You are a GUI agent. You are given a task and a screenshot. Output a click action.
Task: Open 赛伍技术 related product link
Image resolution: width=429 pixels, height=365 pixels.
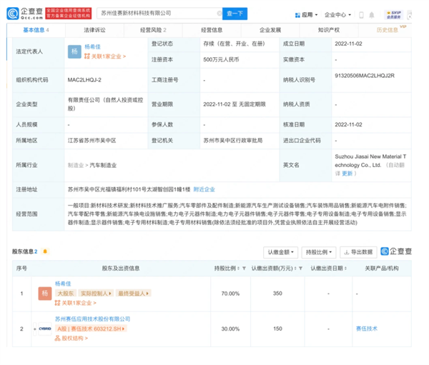pos(367,329)
